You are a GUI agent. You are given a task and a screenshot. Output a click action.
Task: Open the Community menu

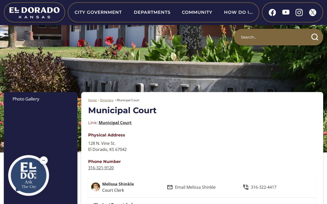tap(197, 12)
